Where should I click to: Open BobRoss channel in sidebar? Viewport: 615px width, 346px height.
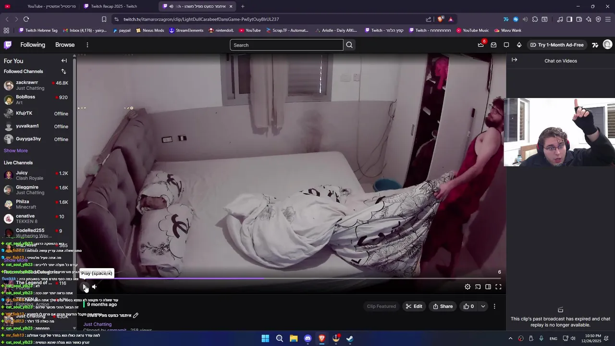point(36,100)
